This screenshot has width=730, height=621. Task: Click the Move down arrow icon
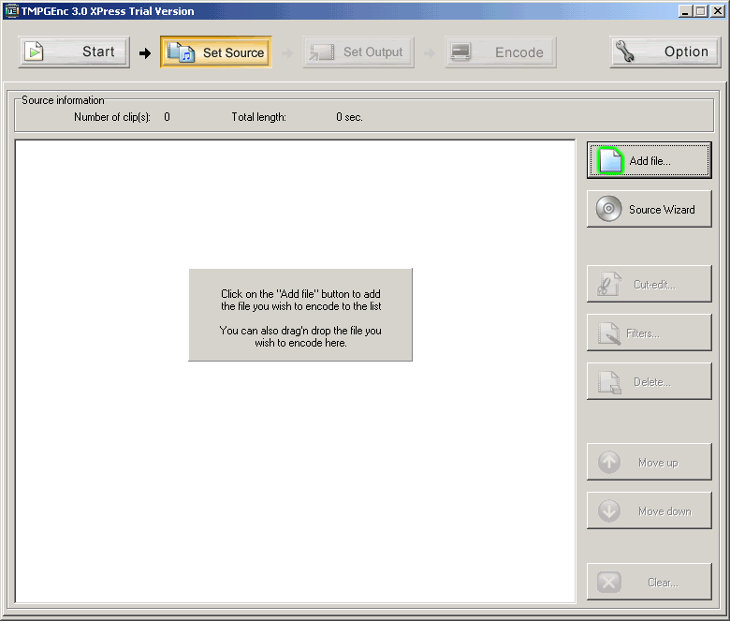pos(609,511)
